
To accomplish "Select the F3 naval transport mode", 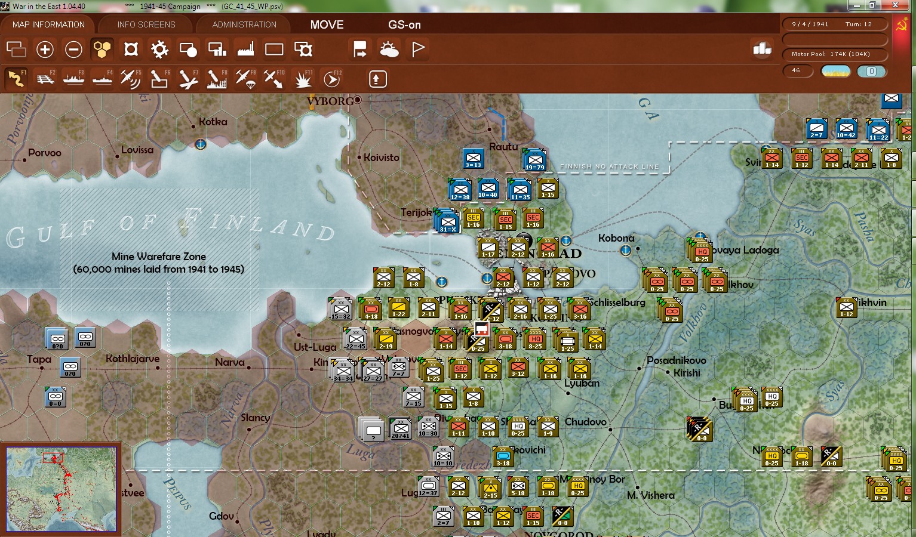I will click(x=73, y=79).
